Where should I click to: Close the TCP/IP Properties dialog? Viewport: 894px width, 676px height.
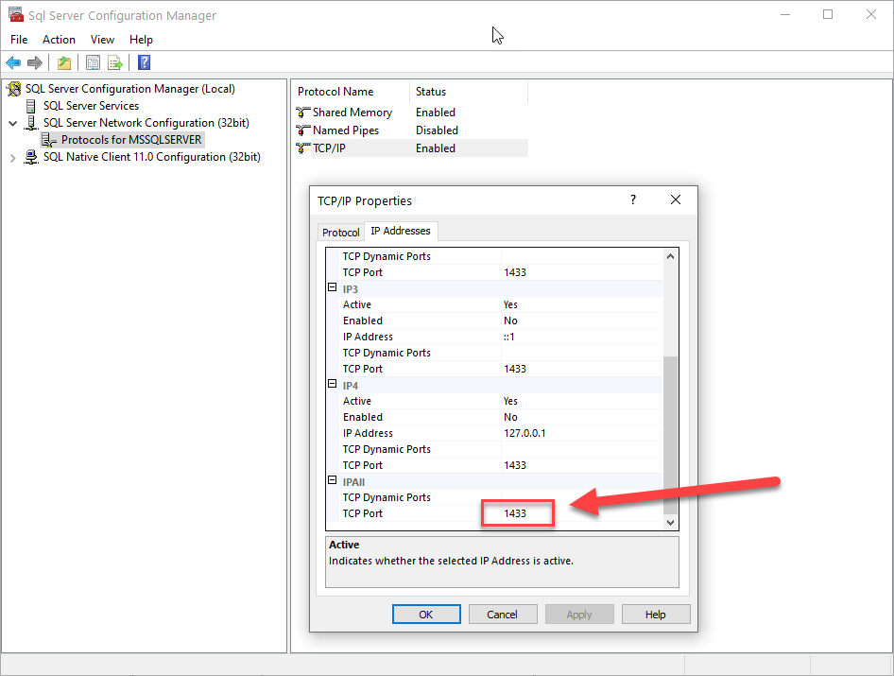(x=676, y=199)
